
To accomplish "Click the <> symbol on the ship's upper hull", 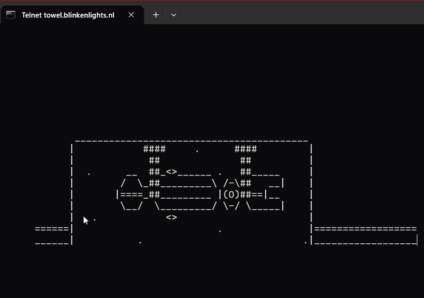I will point(172,172).
